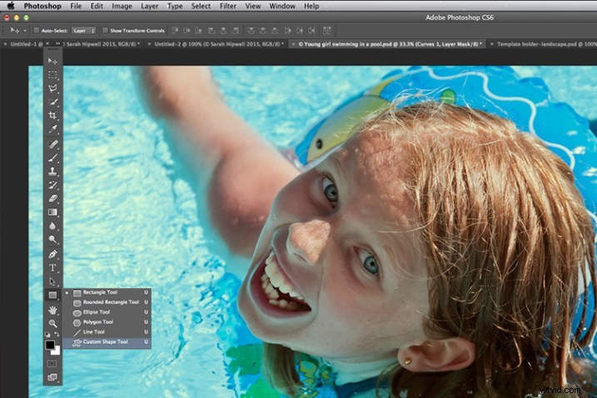Select the Move tool in the toolbox
Screen dimensions: 597x398
click(x=52, y=62)
